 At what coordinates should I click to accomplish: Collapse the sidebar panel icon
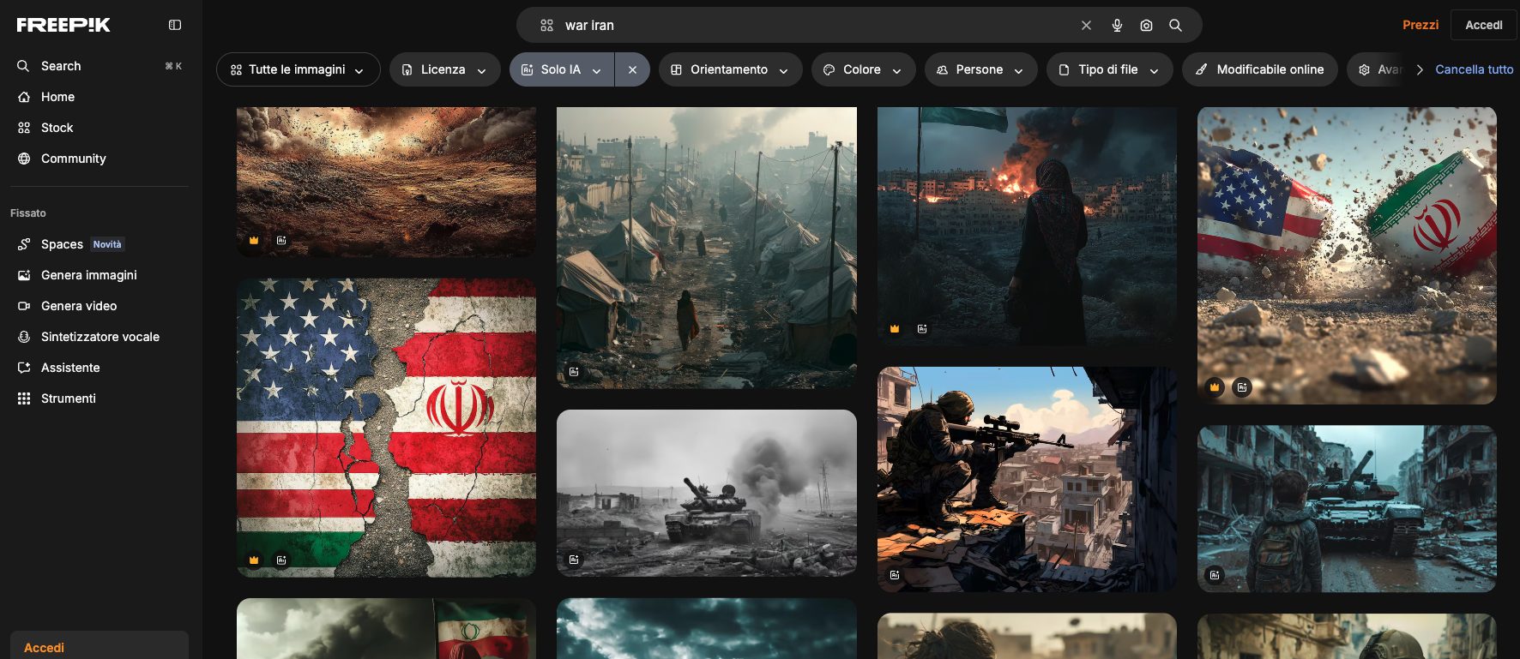[x=175, y=25]
